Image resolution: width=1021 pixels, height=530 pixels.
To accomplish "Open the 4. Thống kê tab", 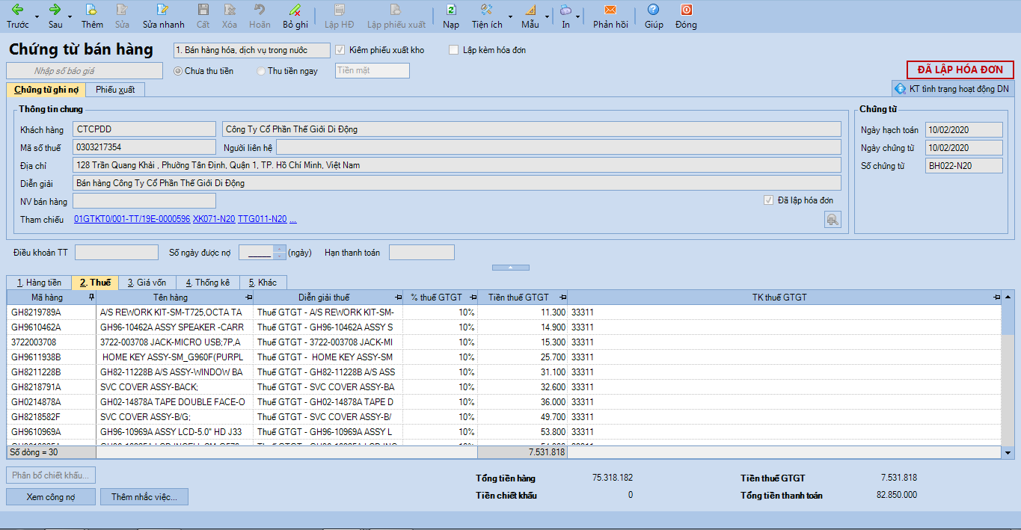I will pos(207,283).
